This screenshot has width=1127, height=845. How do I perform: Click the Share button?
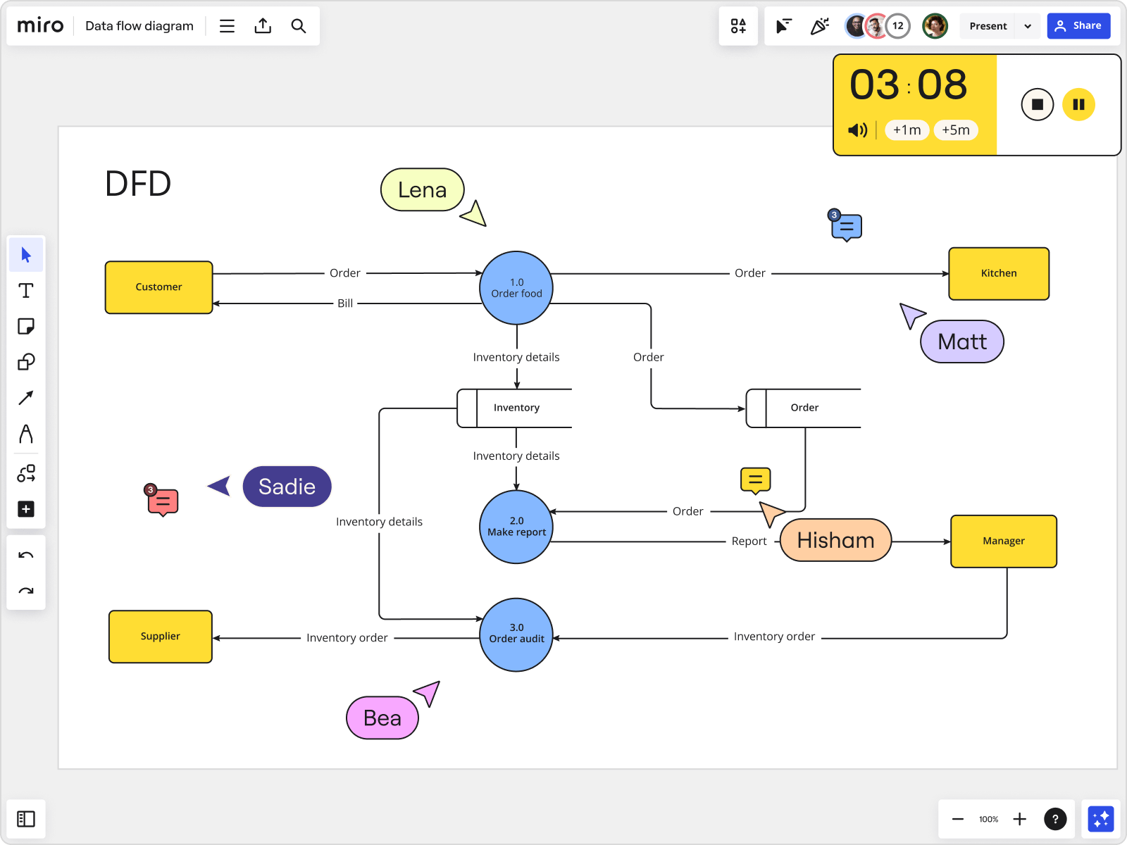point(1078,26)
